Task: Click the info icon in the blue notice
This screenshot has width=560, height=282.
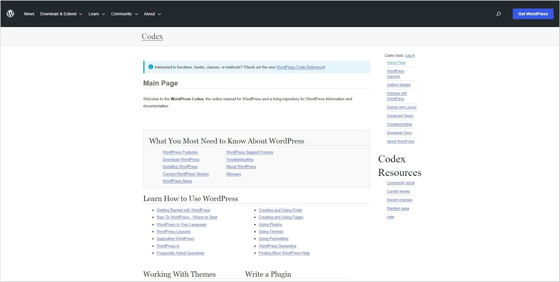Action: point(151,67)
